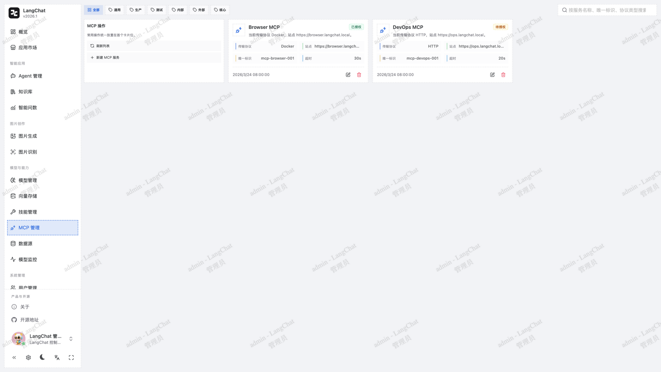Click the 待授权 status badge
Viewport: 661px width, 372px height.
501,27
